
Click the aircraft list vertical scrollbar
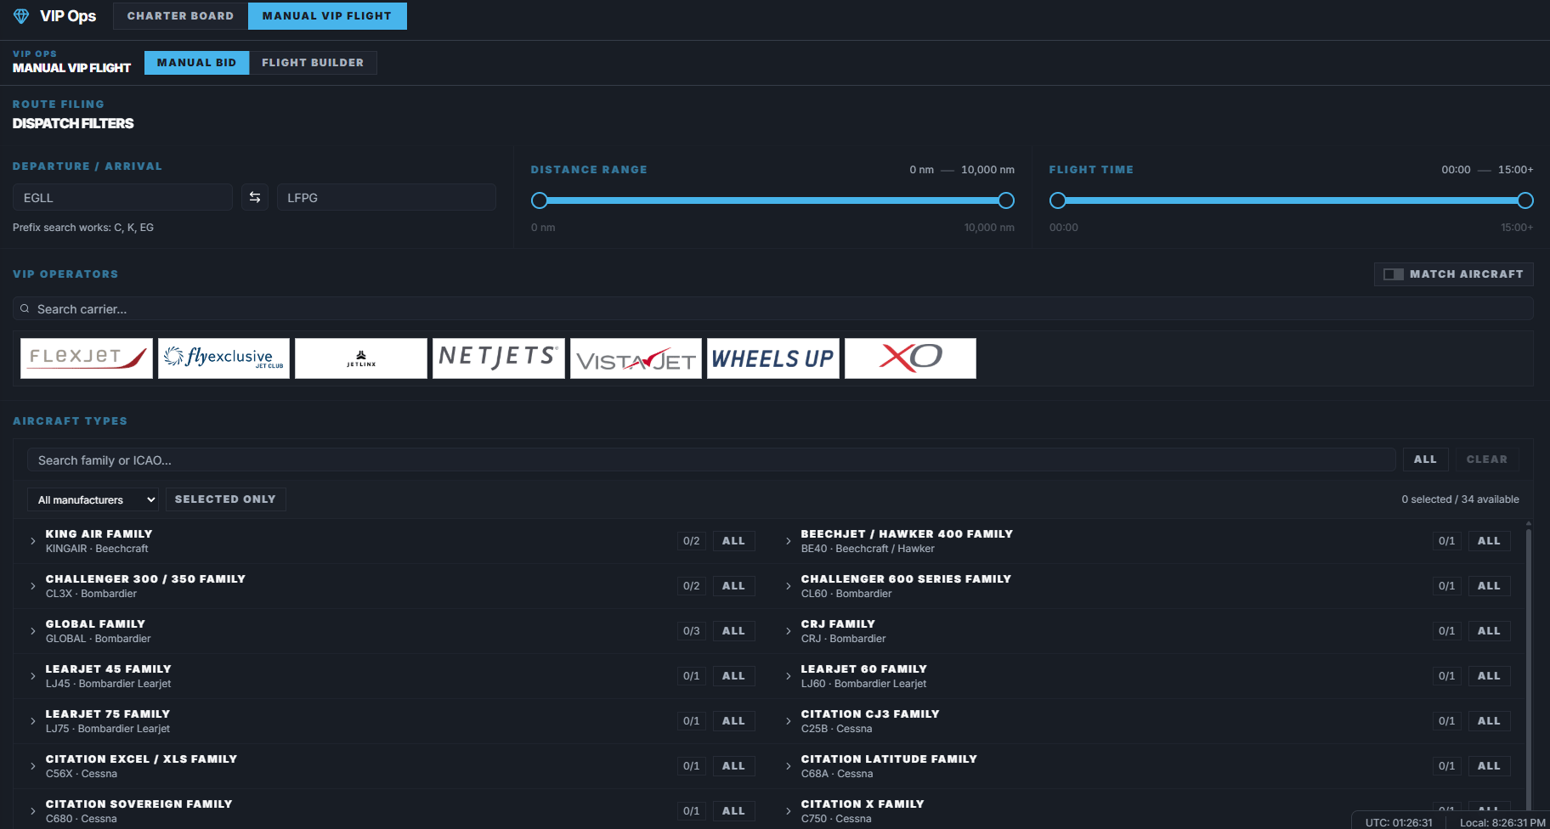tap(1529, 669)
